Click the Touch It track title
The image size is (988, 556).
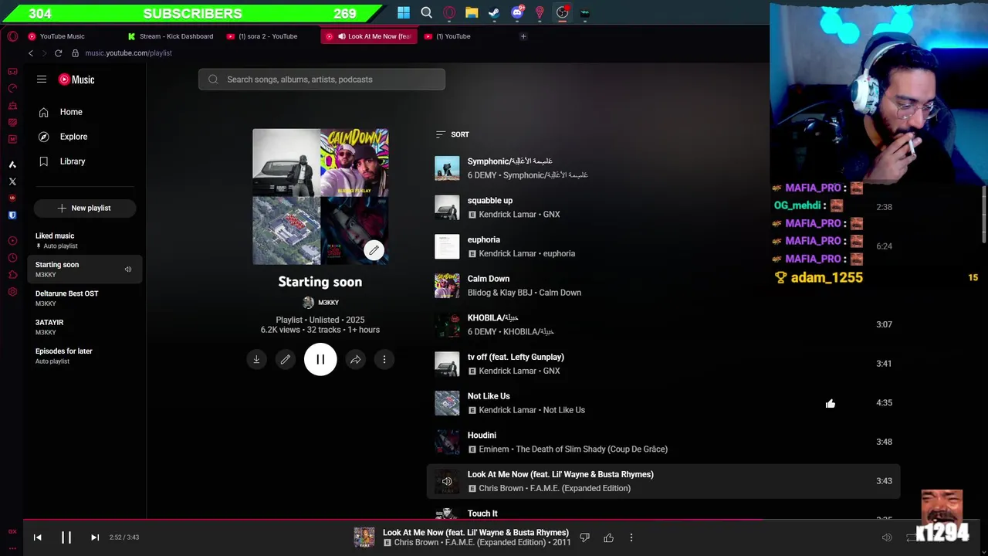pos(482,514)
